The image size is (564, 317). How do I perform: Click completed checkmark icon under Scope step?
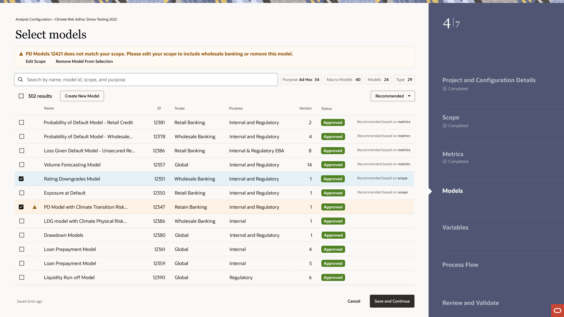point(445,126)
